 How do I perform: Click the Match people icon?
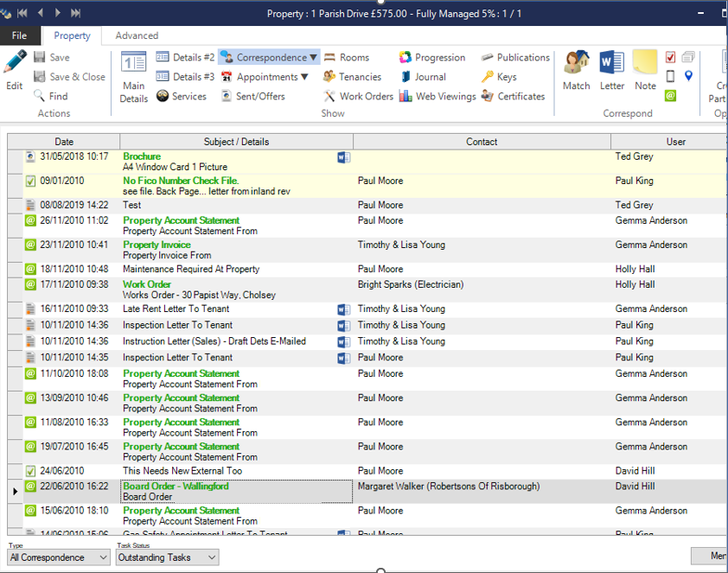coord(576,69)
